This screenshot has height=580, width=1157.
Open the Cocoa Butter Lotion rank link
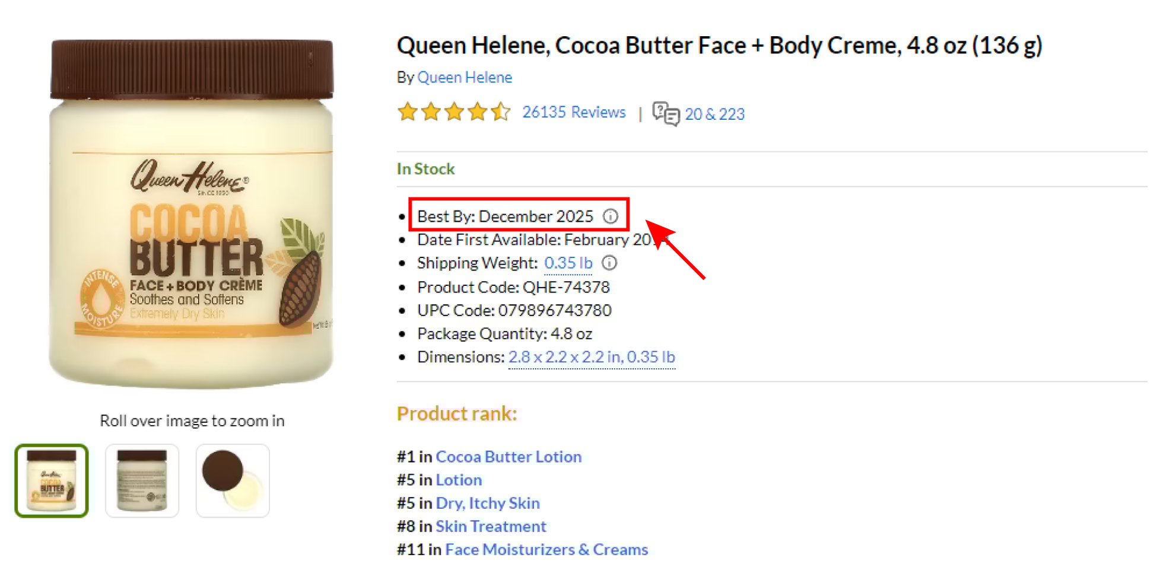pos(508,457)
